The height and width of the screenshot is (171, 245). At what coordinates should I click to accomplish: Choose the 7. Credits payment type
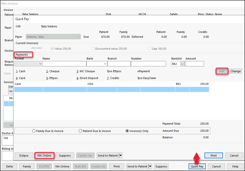pyautogui.click(x=113, y=78)
